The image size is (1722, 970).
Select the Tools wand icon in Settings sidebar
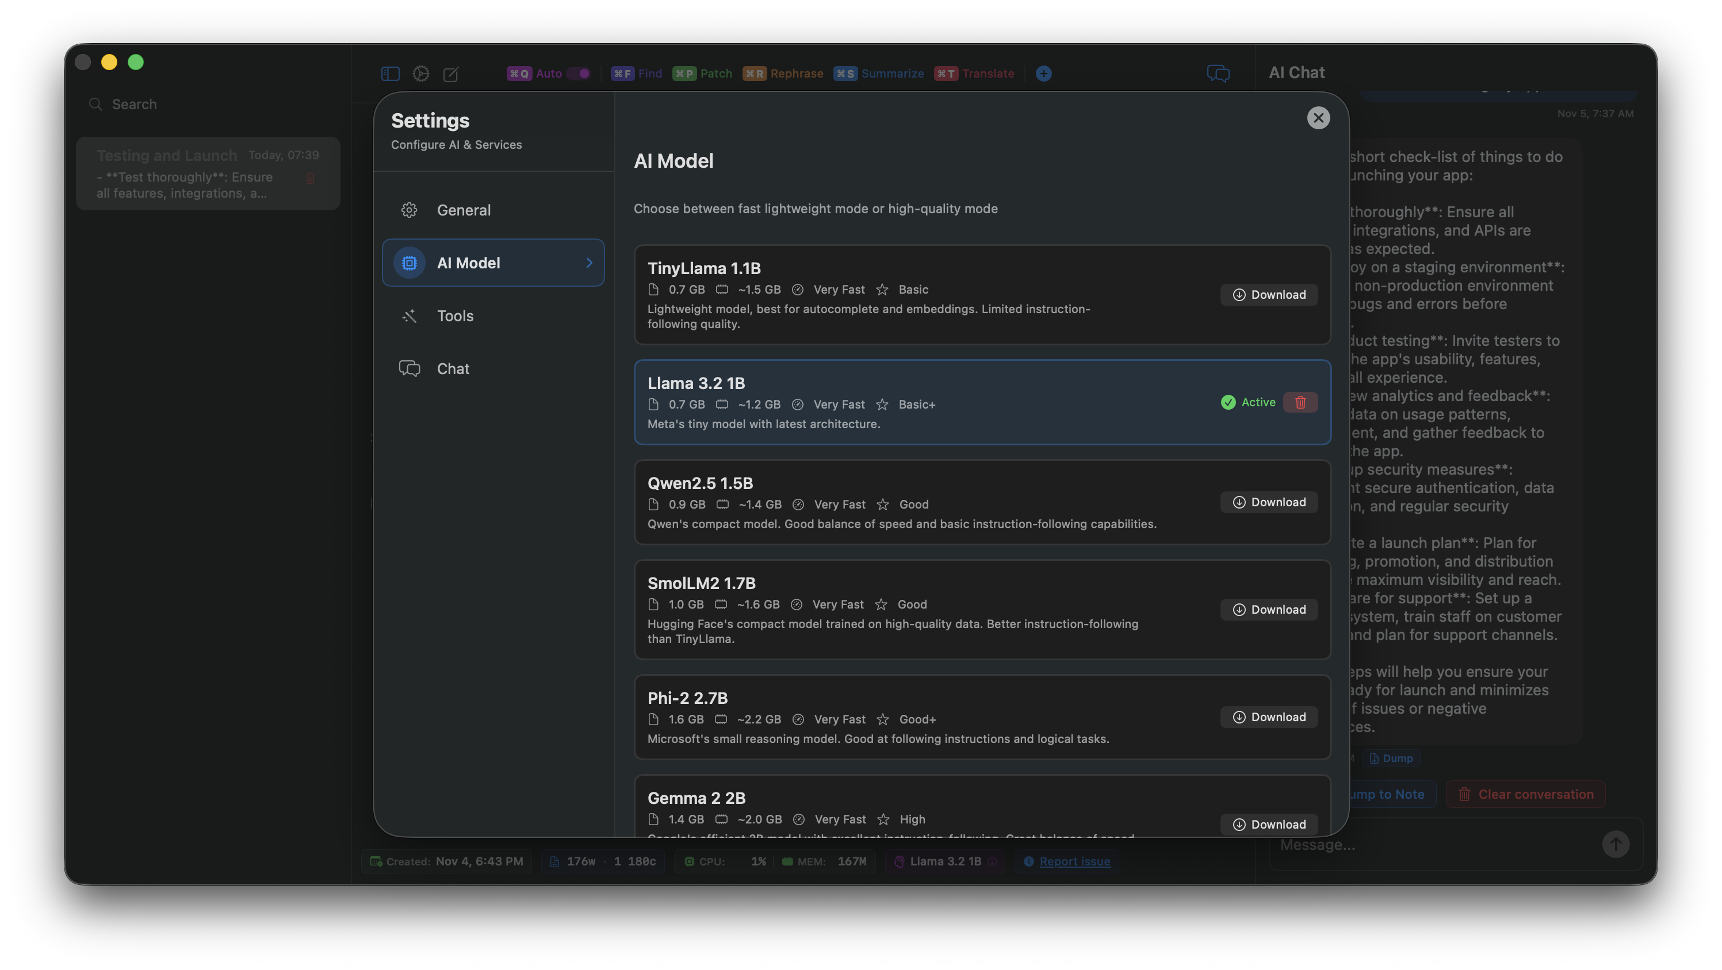[410, 315]
